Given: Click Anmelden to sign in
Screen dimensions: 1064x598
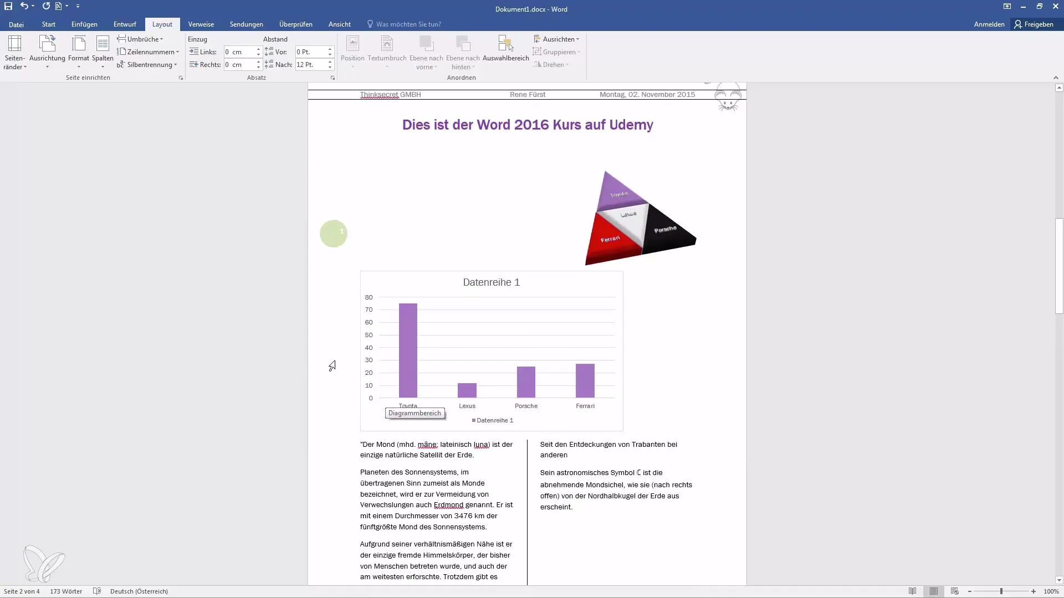Looking at the screenshot, I should (989, 24).
